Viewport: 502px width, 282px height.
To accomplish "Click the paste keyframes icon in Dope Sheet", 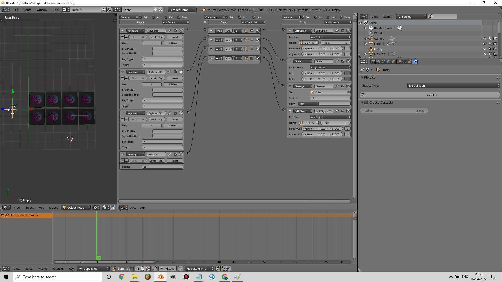I will [223, 268].
